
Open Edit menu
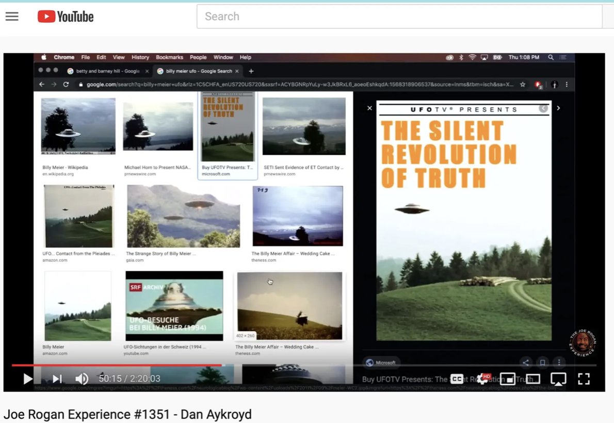pyautogui.click(x=101, y=57)
